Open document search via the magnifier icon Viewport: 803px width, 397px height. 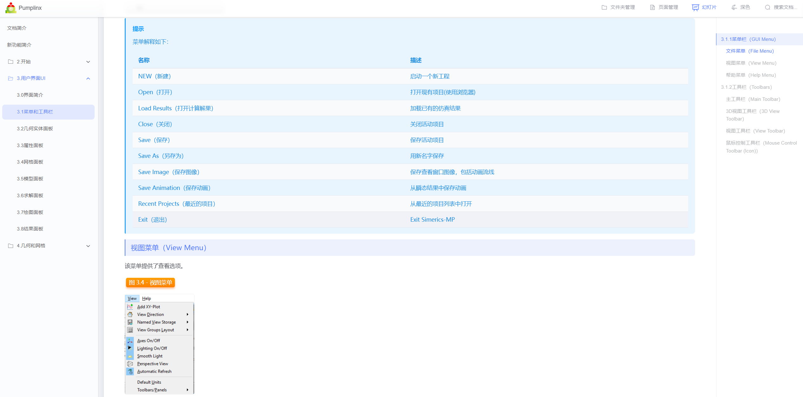[x=768, y=7]
